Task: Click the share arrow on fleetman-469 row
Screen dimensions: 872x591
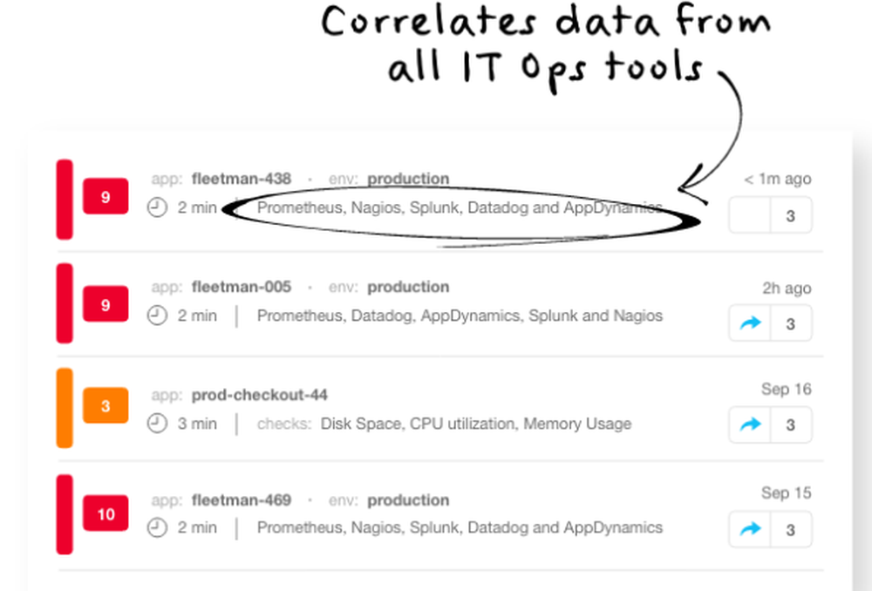Action: click(750, 529)
